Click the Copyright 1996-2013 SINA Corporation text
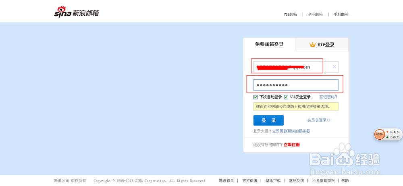This screenshot has height=186, width=403. 150,181
